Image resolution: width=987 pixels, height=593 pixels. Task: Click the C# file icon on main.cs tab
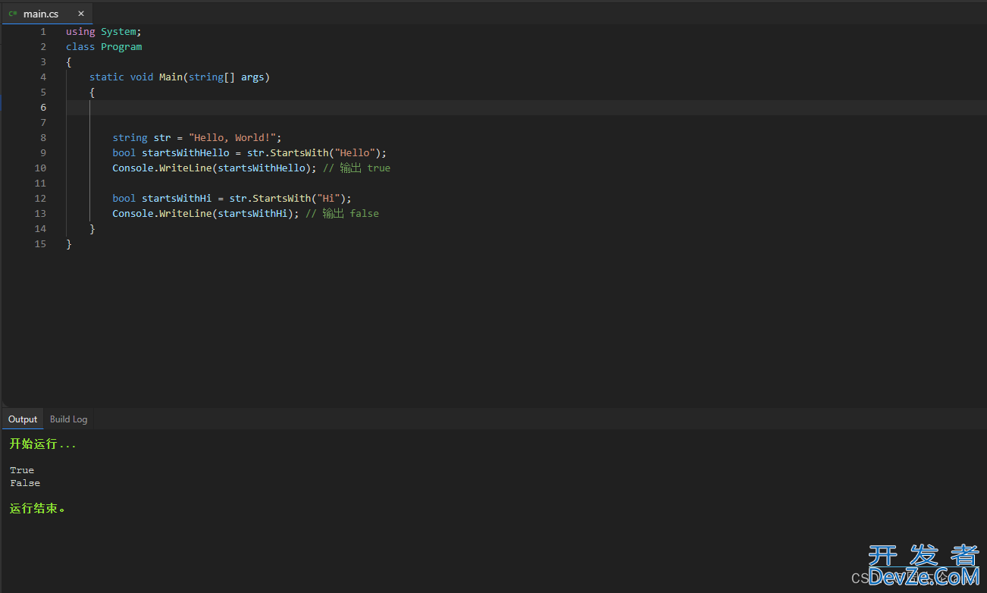click(13, 14)
